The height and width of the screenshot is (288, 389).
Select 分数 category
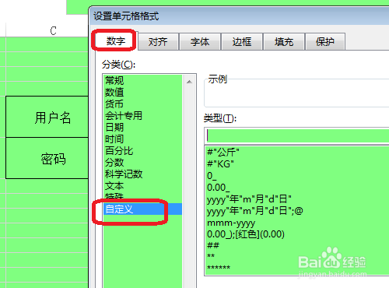[142, 163]
